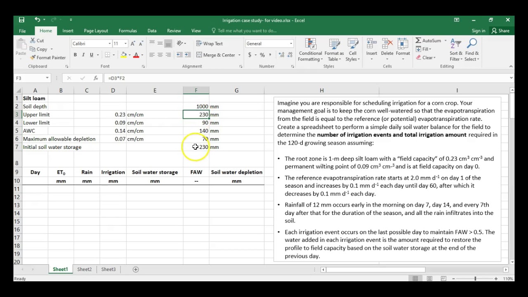Image resolution: width=528 pixels, height=297 pixels.
Task: Apply the borders button
Action: [x=107, y=55]
